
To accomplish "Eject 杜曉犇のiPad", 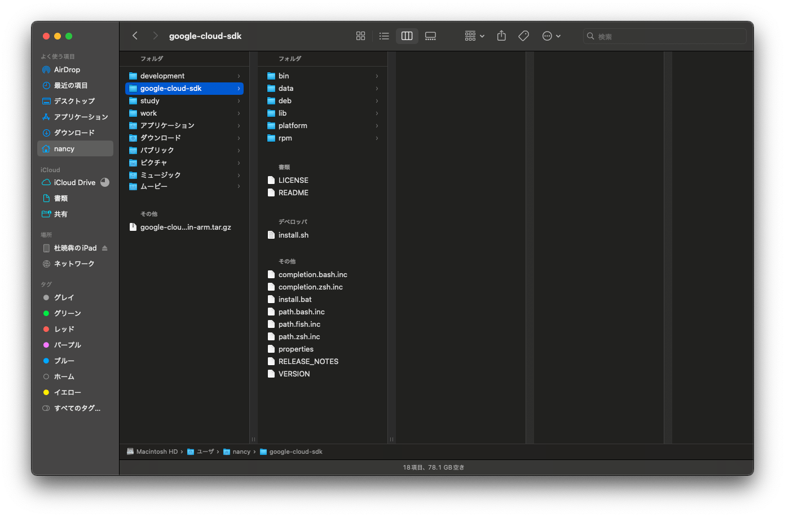I will tap(105, 248).
